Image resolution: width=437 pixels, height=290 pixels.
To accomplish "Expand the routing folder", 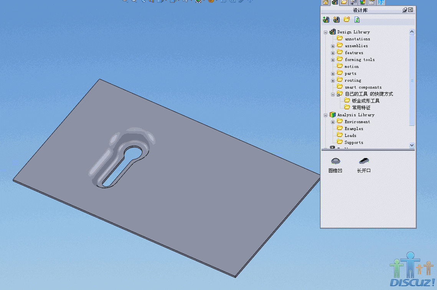I will [333, 81].
